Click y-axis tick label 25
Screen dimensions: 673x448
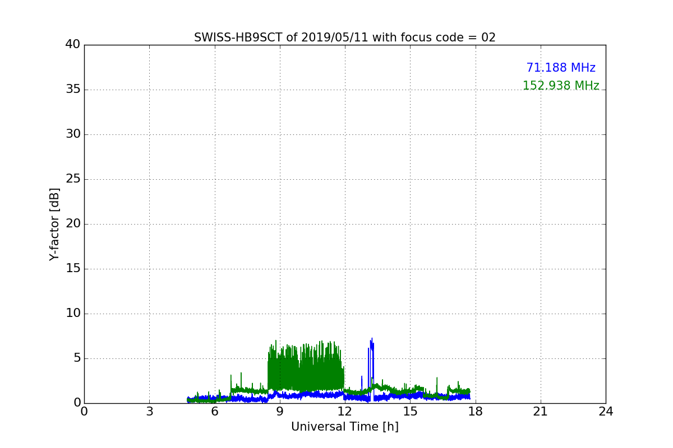(x=73, y=179)
